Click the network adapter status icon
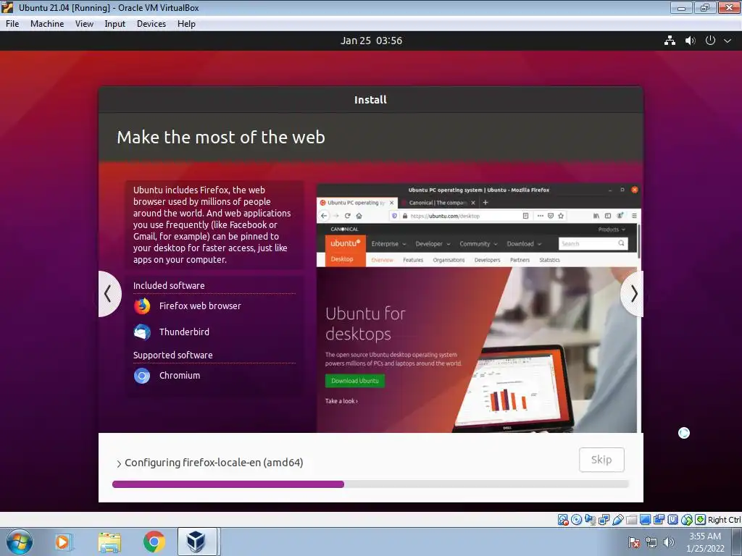742x556 pixels. point(604,520)
